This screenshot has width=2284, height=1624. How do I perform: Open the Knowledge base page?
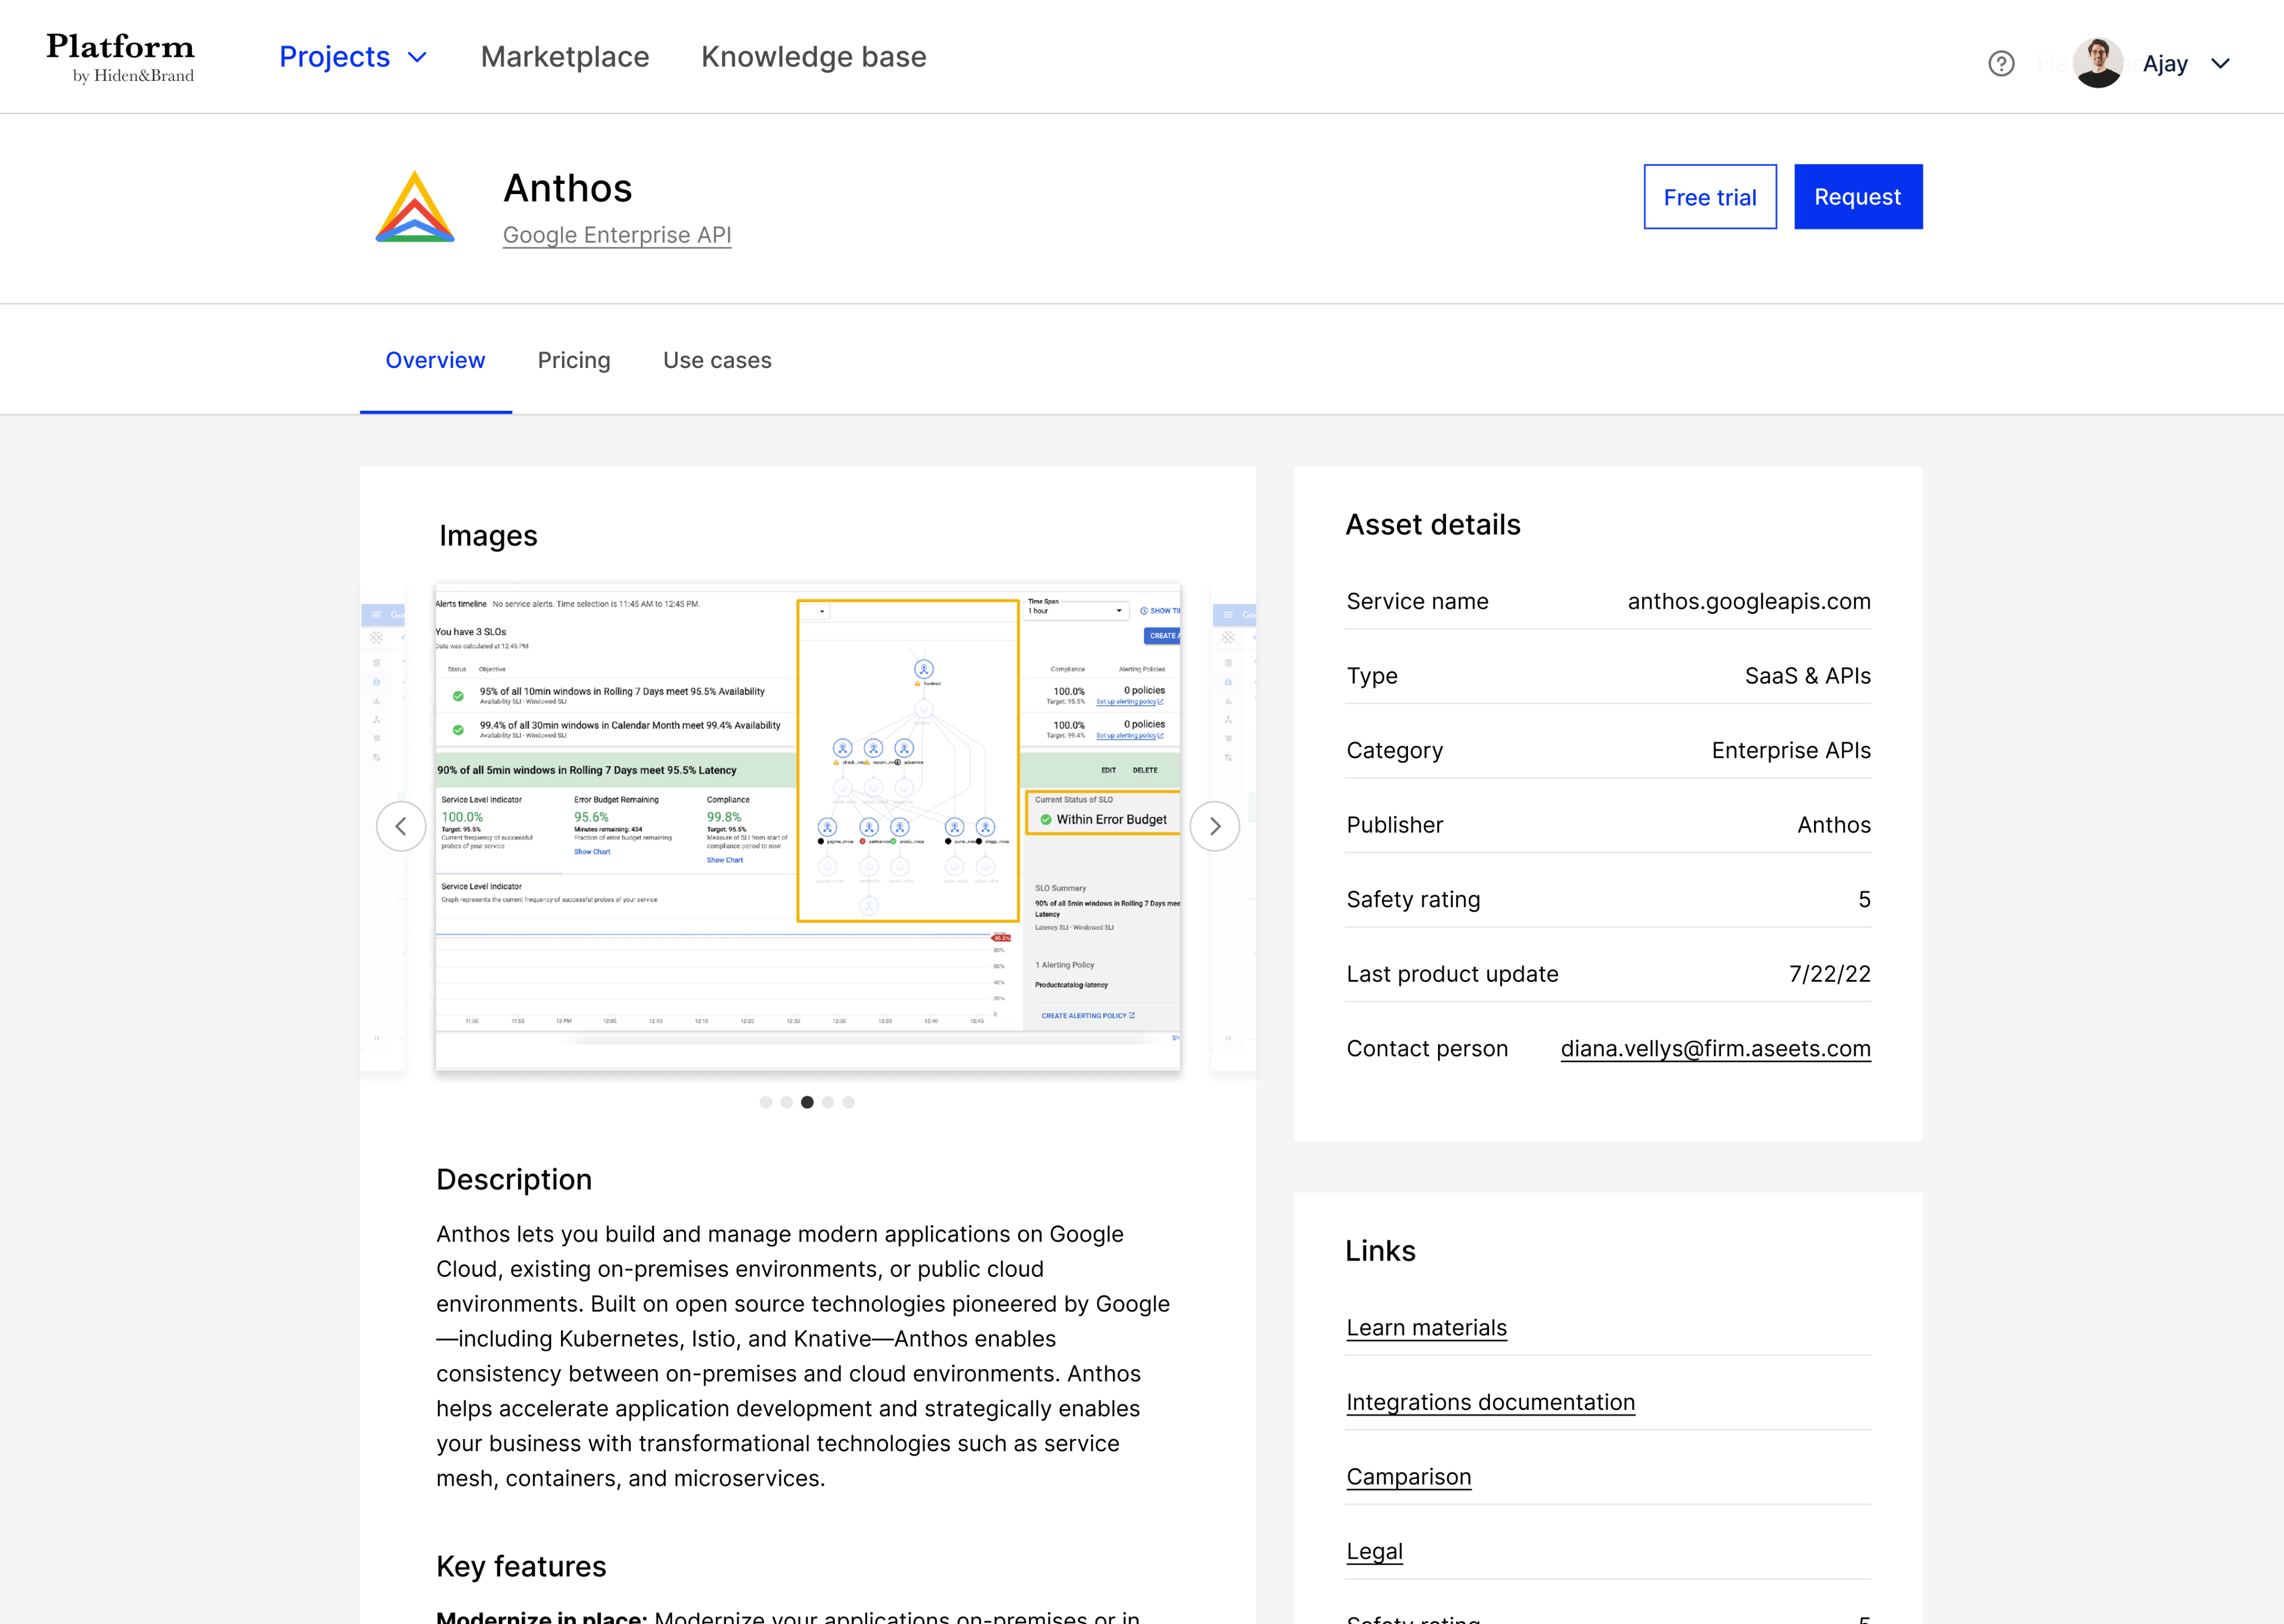point(813,57)
